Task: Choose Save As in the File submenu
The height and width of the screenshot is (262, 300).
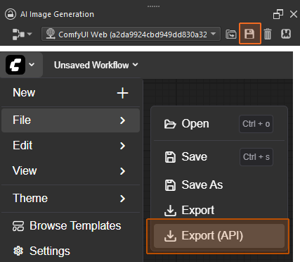Action: pos(219,185)
